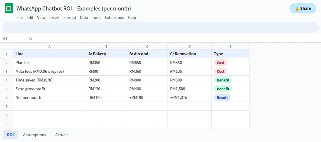
Task: Select row 1 header
Action: (6, 54)
